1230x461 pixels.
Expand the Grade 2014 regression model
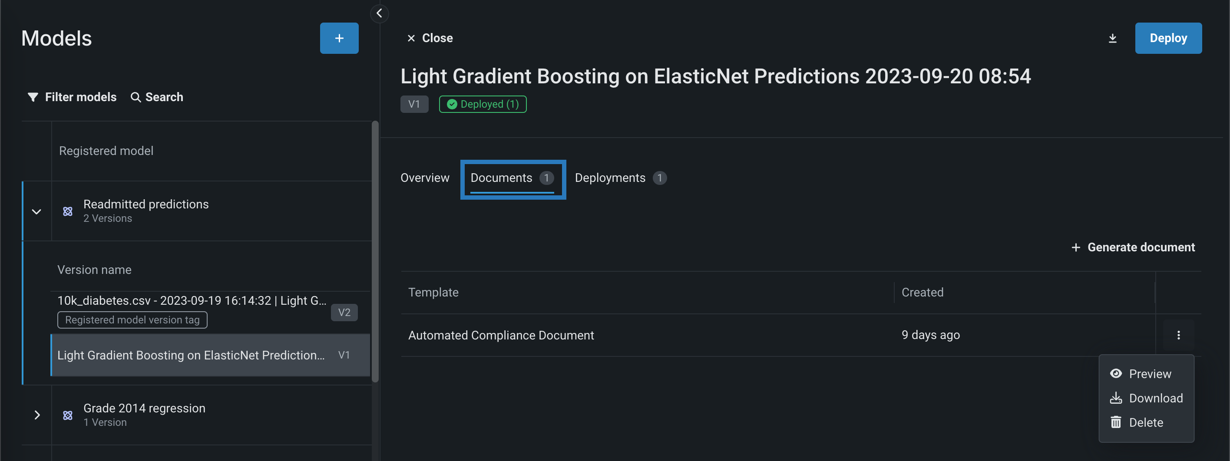coord(37,415)
